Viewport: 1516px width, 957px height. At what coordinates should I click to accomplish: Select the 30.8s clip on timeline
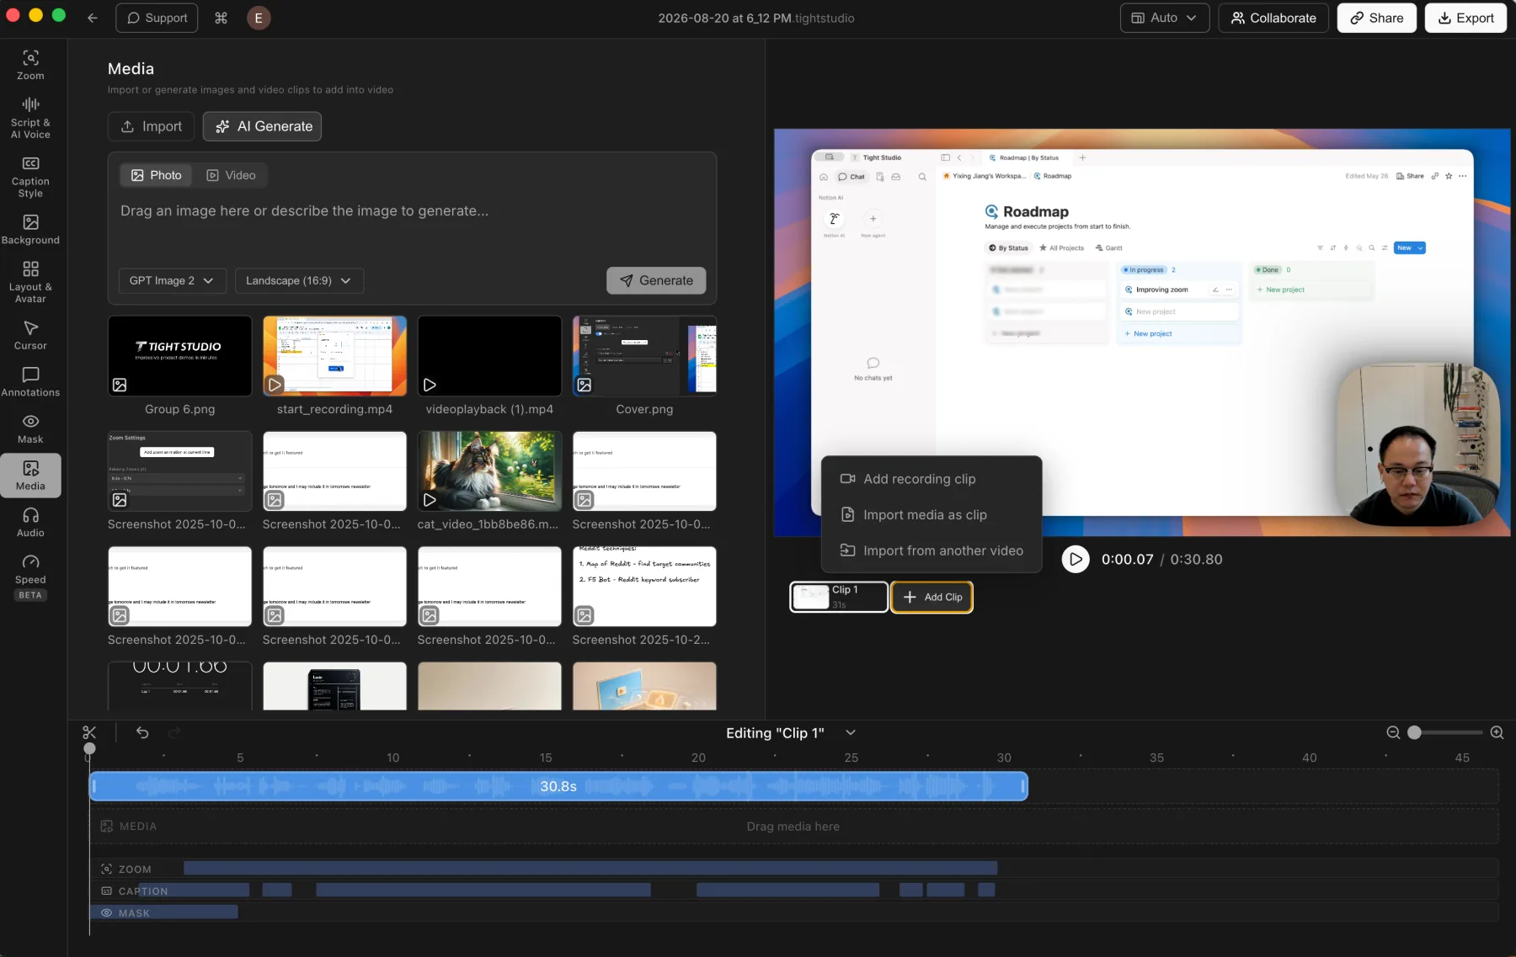tap(558, 786)
